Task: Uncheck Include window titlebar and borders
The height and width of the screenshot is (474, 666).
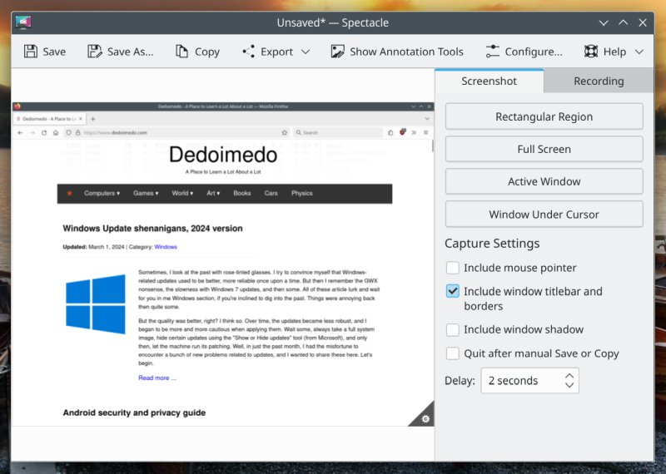Action: pyautogui.click(x=452, y=291)
